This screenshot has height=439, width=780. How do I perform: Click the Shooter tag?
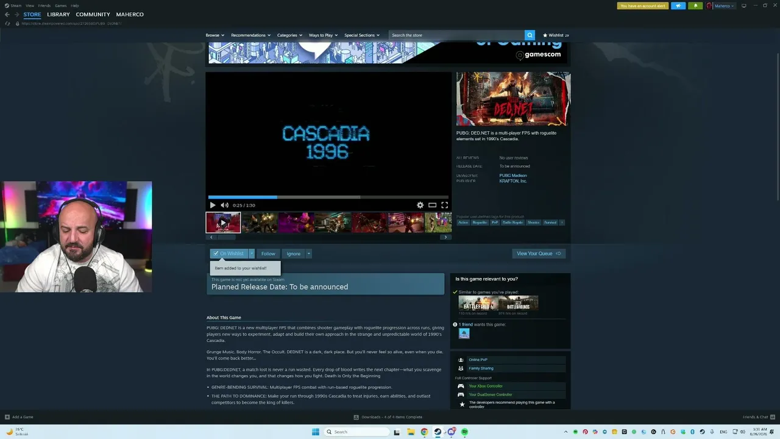[x=534, y=223]
